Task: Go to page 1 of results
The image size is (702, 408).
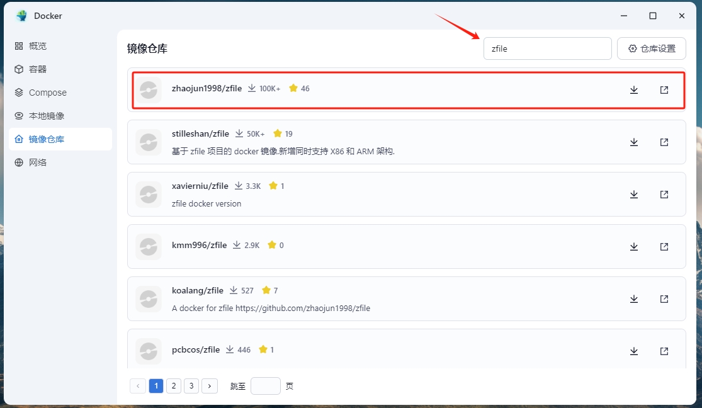Action: [x=156, y=385]
